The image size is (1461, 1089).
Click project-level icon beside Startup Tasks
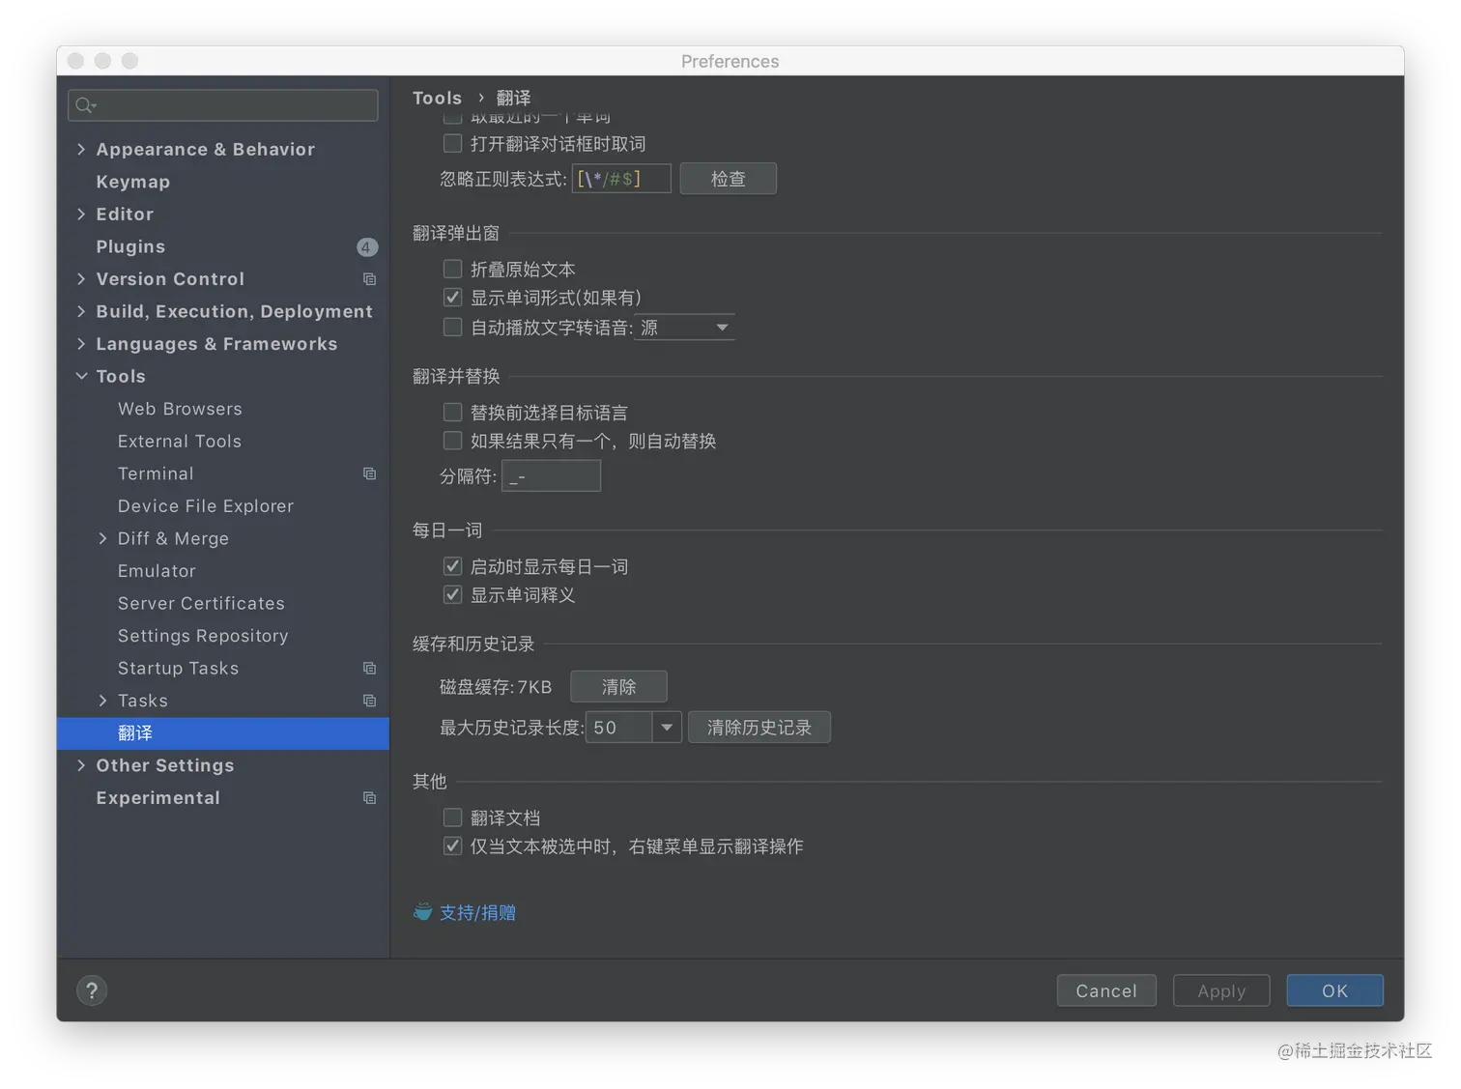pos(369,668)
